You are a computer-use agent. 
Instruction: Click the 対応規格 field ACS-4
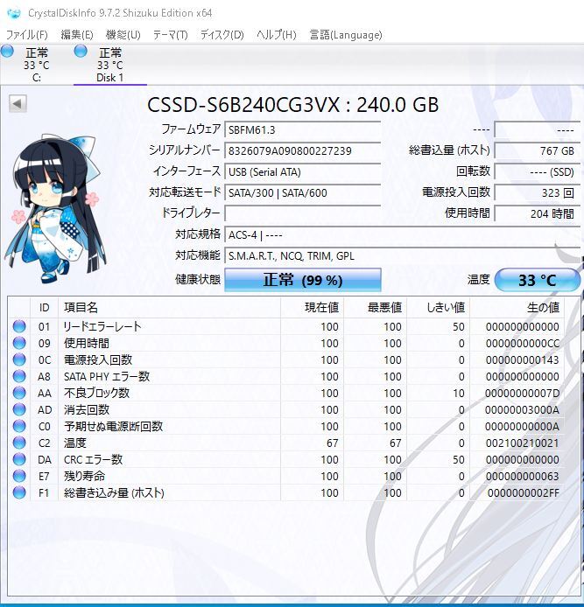[402, 234]
